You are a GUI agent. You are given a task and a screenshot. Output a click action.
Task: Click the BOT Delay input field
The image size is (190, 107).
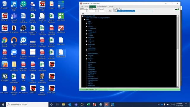pos(92,11)
